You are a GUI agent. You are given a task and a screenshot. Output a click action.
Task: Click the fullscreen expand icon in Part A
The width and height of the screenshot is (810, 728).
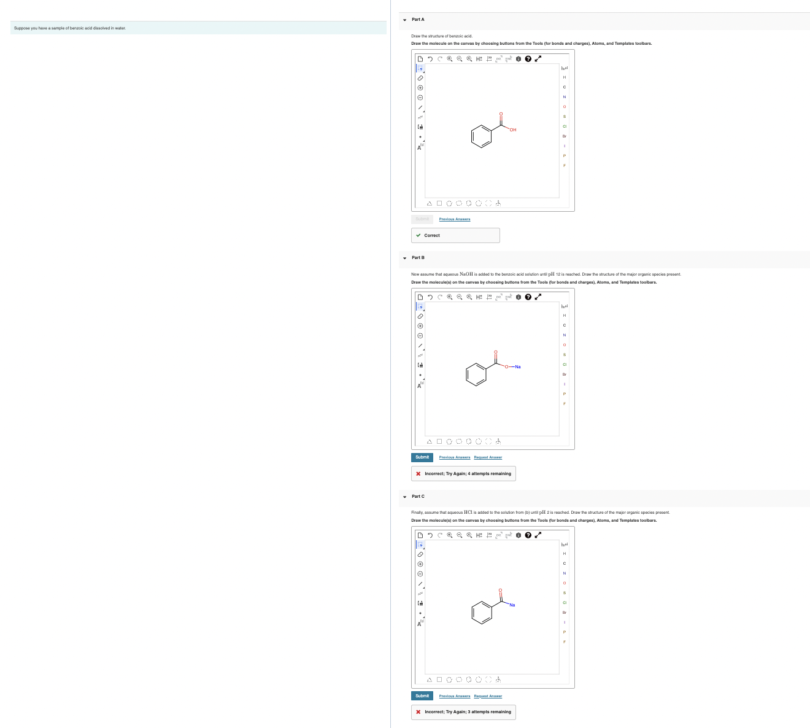point(538,59)
